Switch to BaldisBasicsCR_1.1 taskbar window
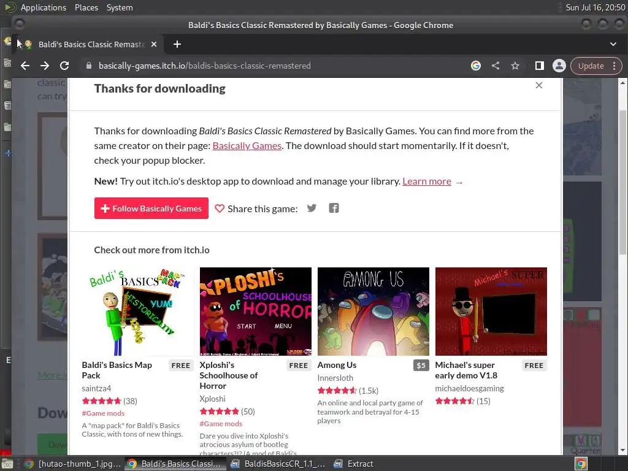This screenshot has height=471, width=628. pyautogui.click(x=278, y=464)
